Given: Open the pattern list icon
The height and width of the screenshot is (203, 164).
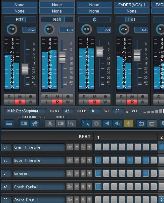Looking at the screenshot, I should 9,123.
